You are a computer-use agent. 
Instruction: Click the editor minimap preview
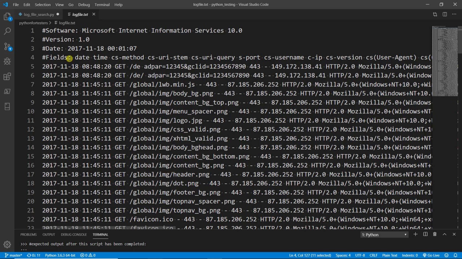(445, 61)
